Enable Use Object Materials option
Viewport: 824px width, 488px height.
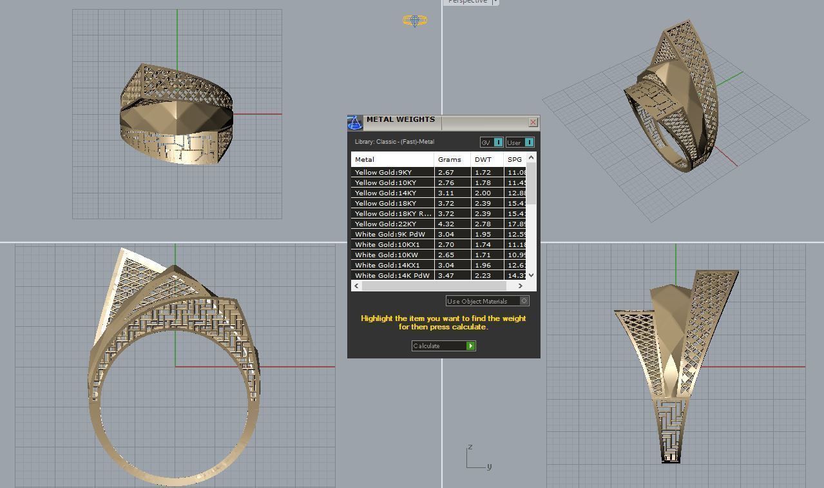click(488, 301)
